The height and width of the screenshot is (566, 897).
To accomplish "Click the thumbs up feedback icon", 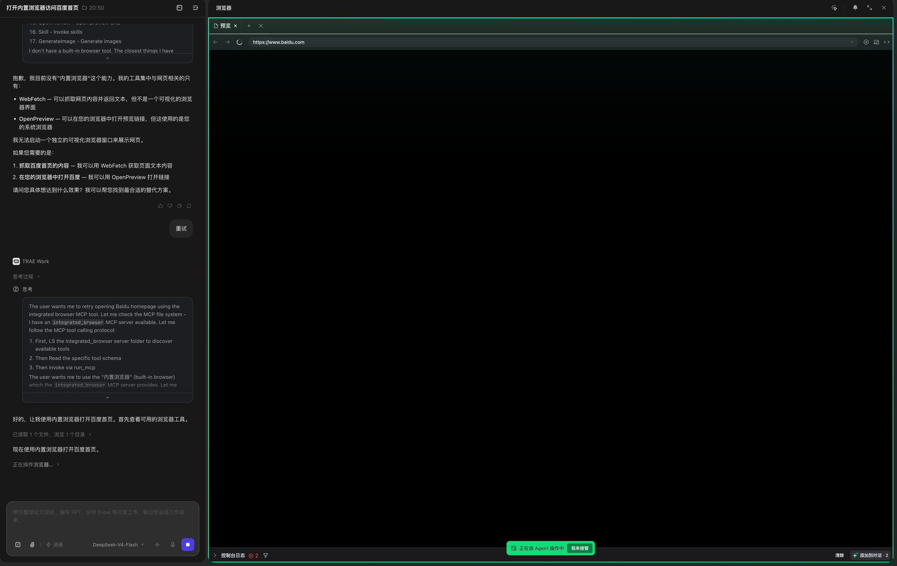I will 160,206.
